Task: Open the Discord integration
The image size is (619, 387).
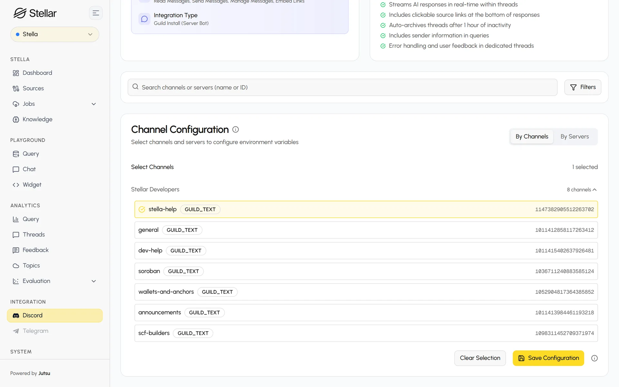Action: 55,315
